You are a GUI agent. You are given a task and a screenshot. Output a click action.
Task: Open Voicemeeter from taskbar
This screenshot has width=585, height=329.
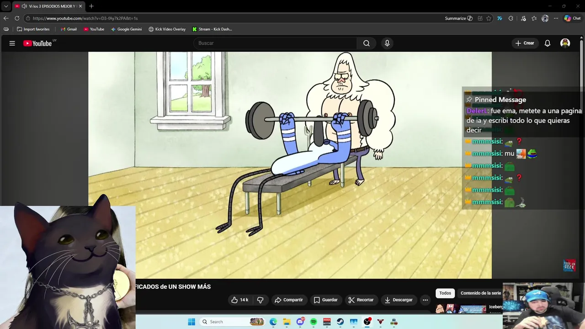point(327,322)
